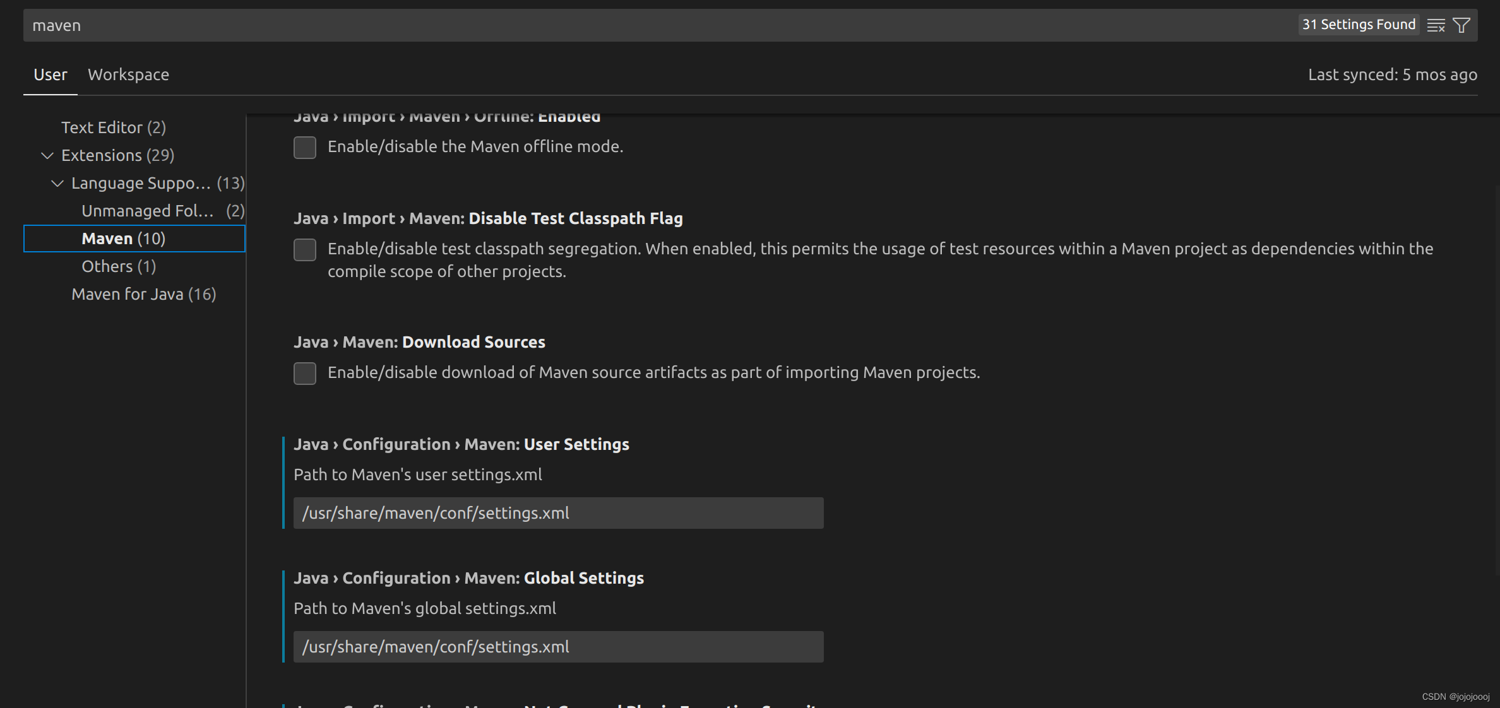Enable Download Sources for Maven artifacts
Viewport: 1500px width, 708px height.
(x=304, y=374)
